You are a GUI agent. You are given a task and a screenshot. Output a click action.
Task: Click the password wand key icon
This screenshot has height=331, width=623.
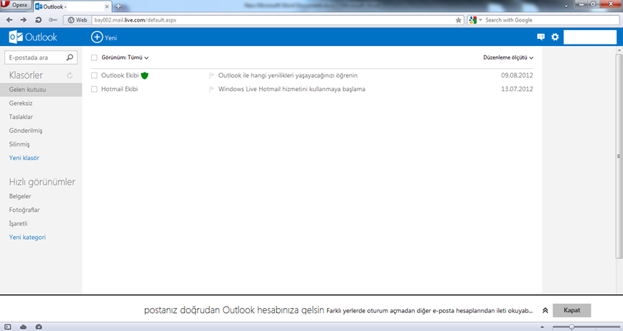53,20
